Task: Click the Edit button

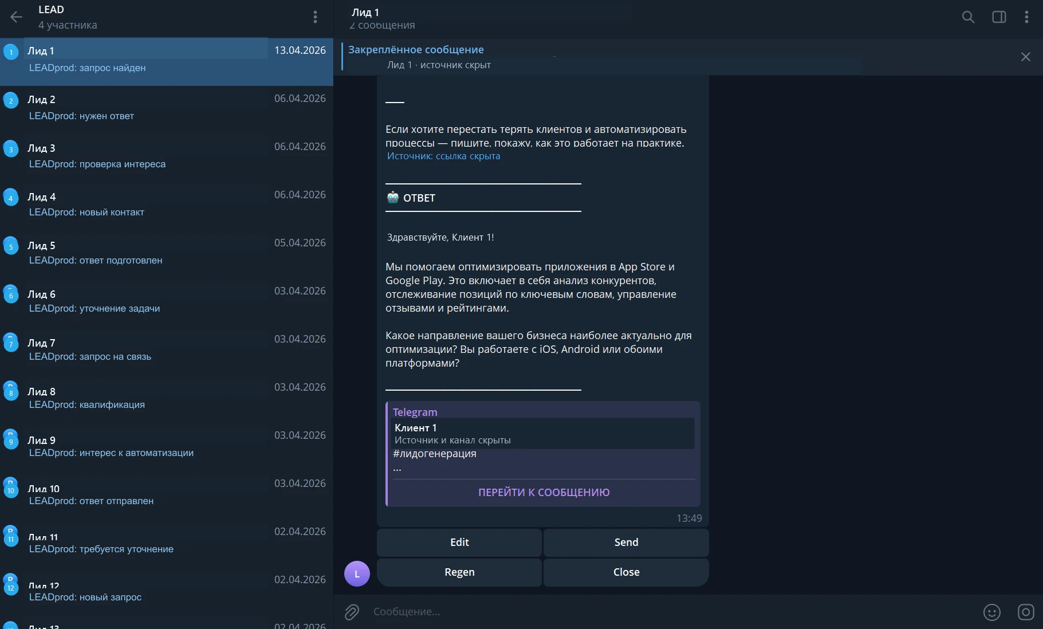Action: [x=459, y=542]
